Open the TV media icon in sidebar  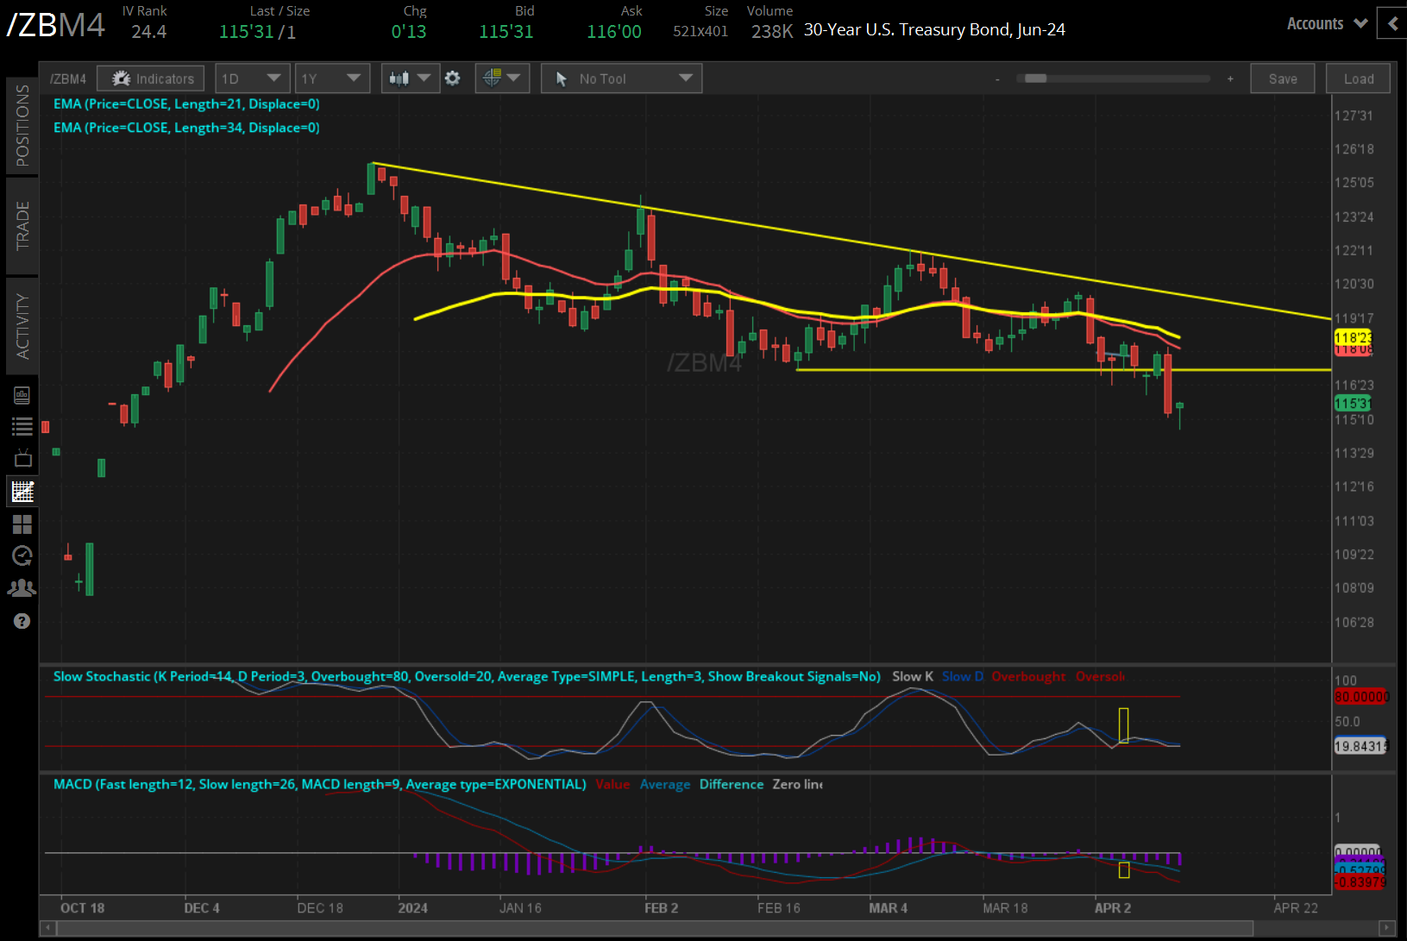pyautogui.click(x=22, y=458)
